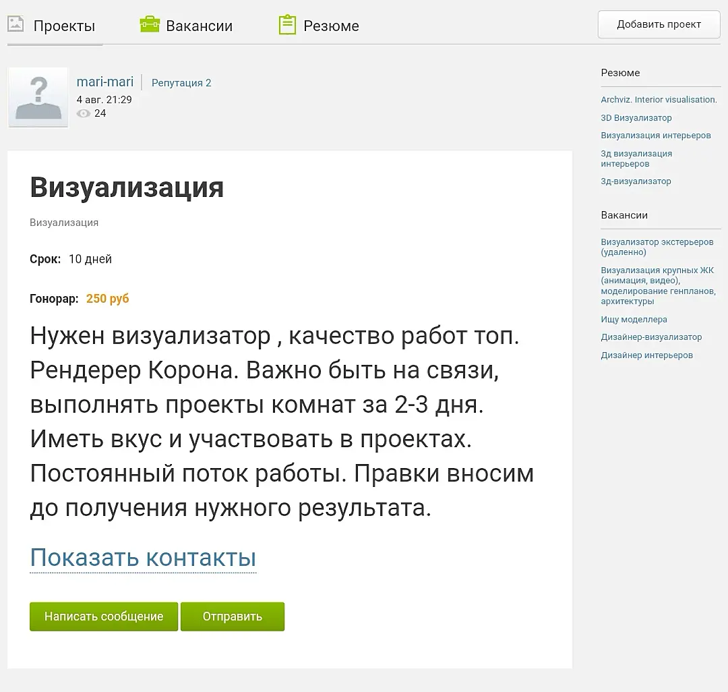Screen dimensions: 728x692
Task: Click the Репутация 2 link
Action: tap(181, 83)
